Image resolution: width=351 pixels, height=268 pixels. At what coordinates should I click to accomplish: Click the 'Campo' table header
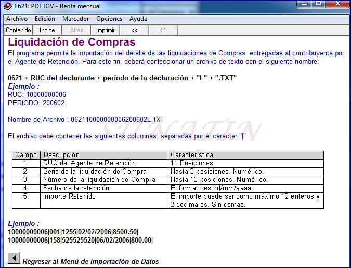pyautogui.click(x=26, y=155)
